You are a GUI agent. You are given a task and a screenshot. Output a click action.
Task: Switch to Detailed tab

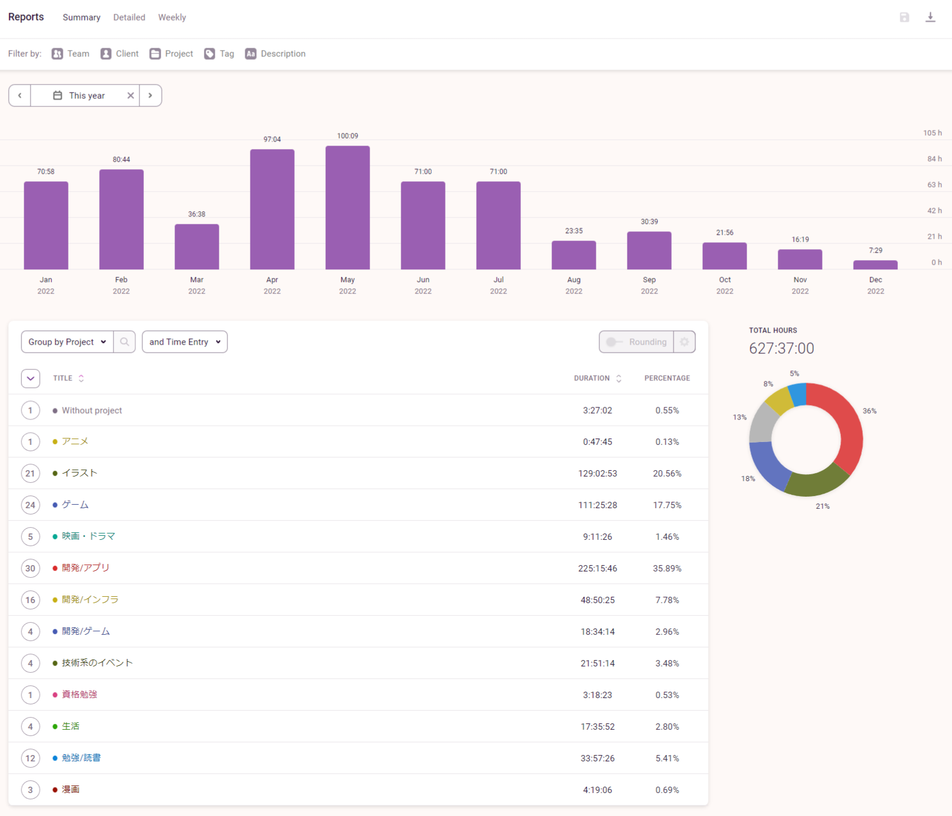pos(129,17)
